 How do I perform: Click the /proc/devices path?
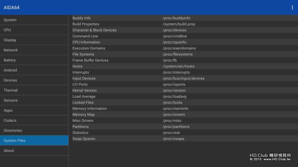tap(174, 30)
